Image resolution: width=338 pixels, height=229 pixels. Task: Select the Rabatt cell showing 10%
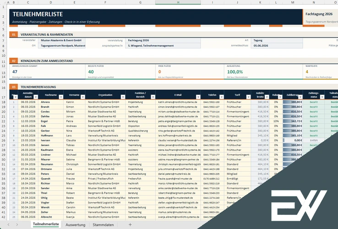276,121
